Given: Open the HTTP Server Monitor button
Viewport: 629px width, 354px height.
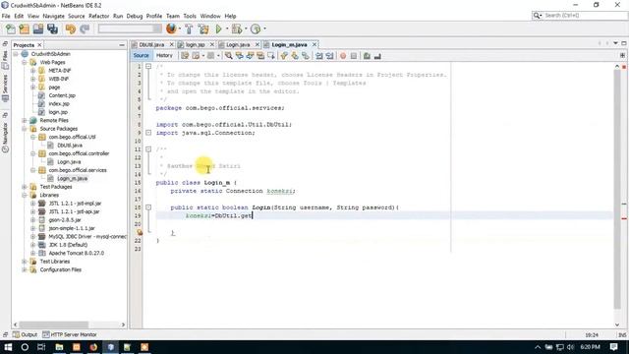Looking at the screenshot, I should click(x=70, y=334).
